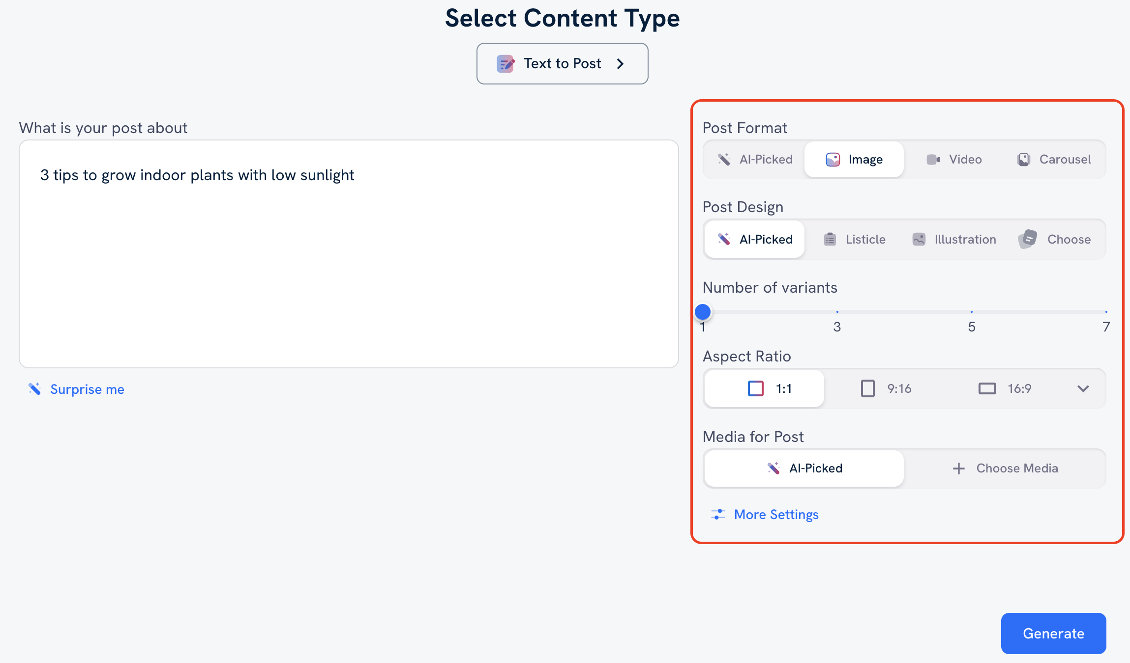The image size is (1130, 663).
Task: Expand the aspect ratio dropdown
Action: [x=1084, y=387]
